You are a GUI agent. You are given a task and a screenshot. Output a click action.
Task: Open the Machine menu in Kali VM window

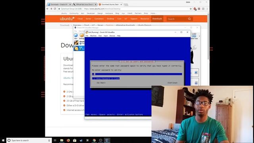93,36
